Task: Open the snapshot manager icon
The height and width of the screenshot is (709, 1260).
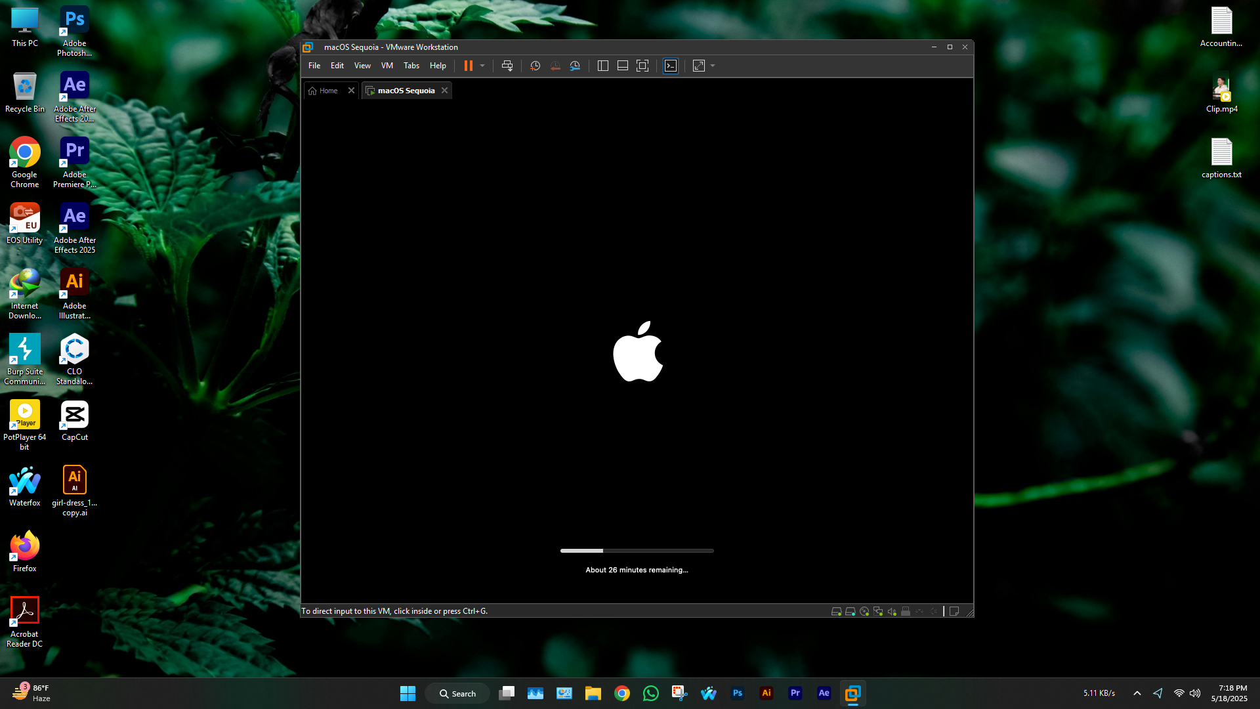Action: pos(575,66)
